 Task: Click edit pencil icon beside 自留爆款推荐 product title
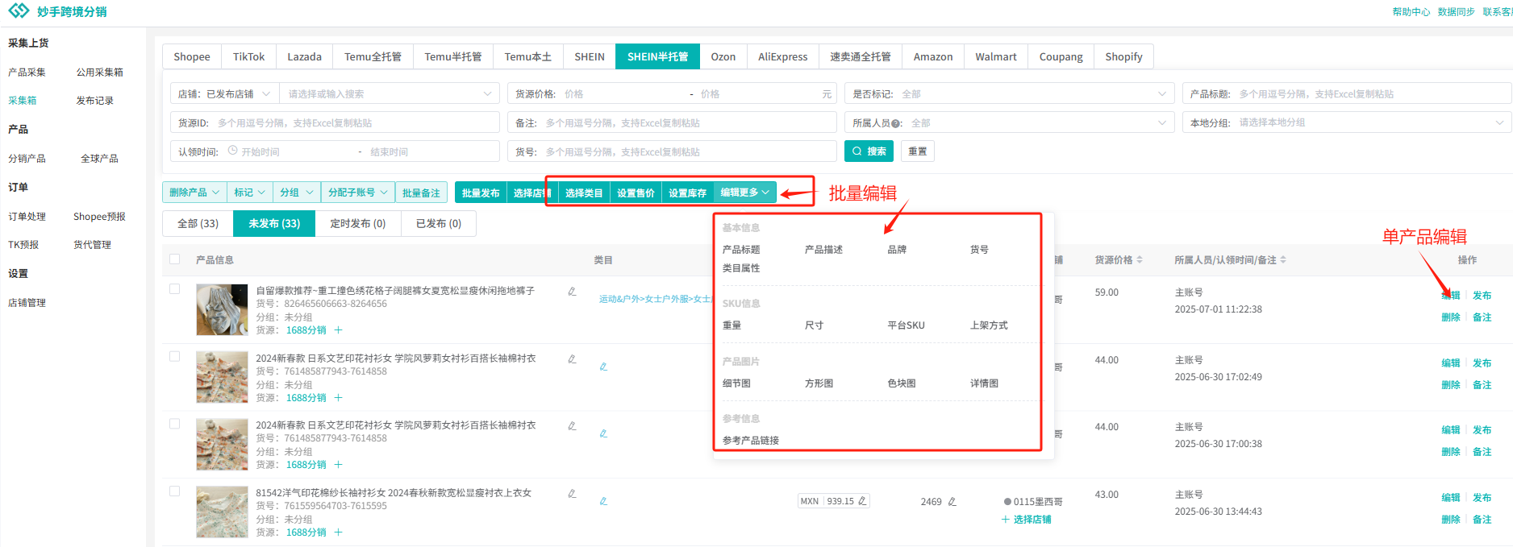click(x=572, y=291)
